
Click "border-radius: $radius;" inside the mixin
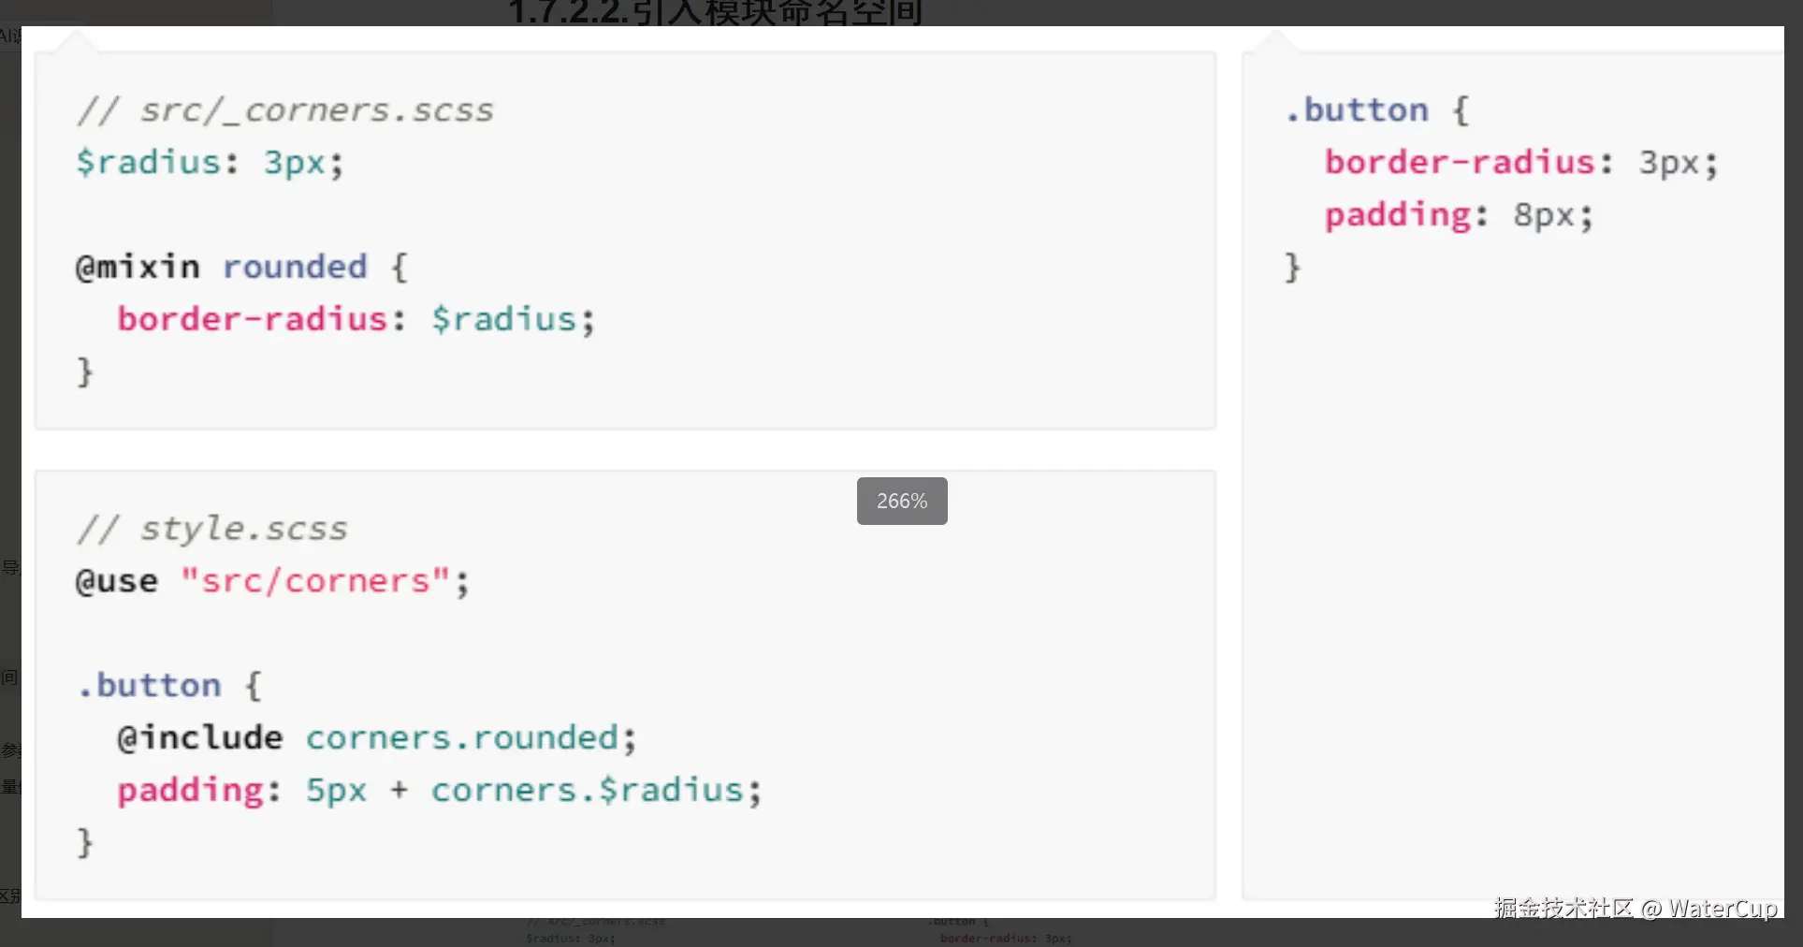point(356,319)
